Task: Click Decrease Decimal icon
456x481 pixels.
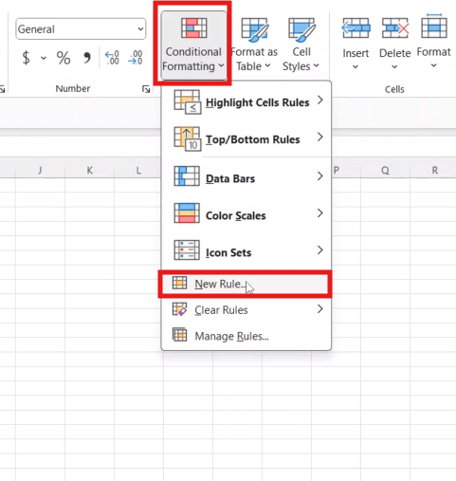Action: point(136,58)
